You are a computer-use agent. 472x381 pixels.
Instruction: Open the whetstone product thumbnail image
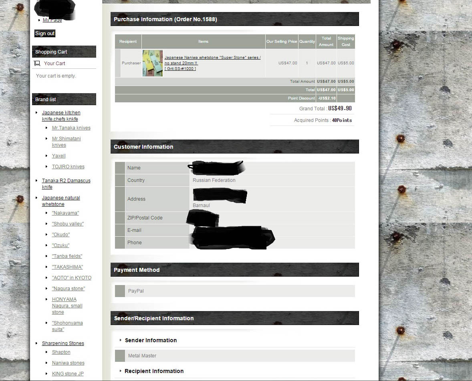tap(152, 63)
